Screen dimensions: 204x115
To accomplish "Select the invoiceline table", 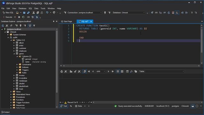I will click(23, 78).
